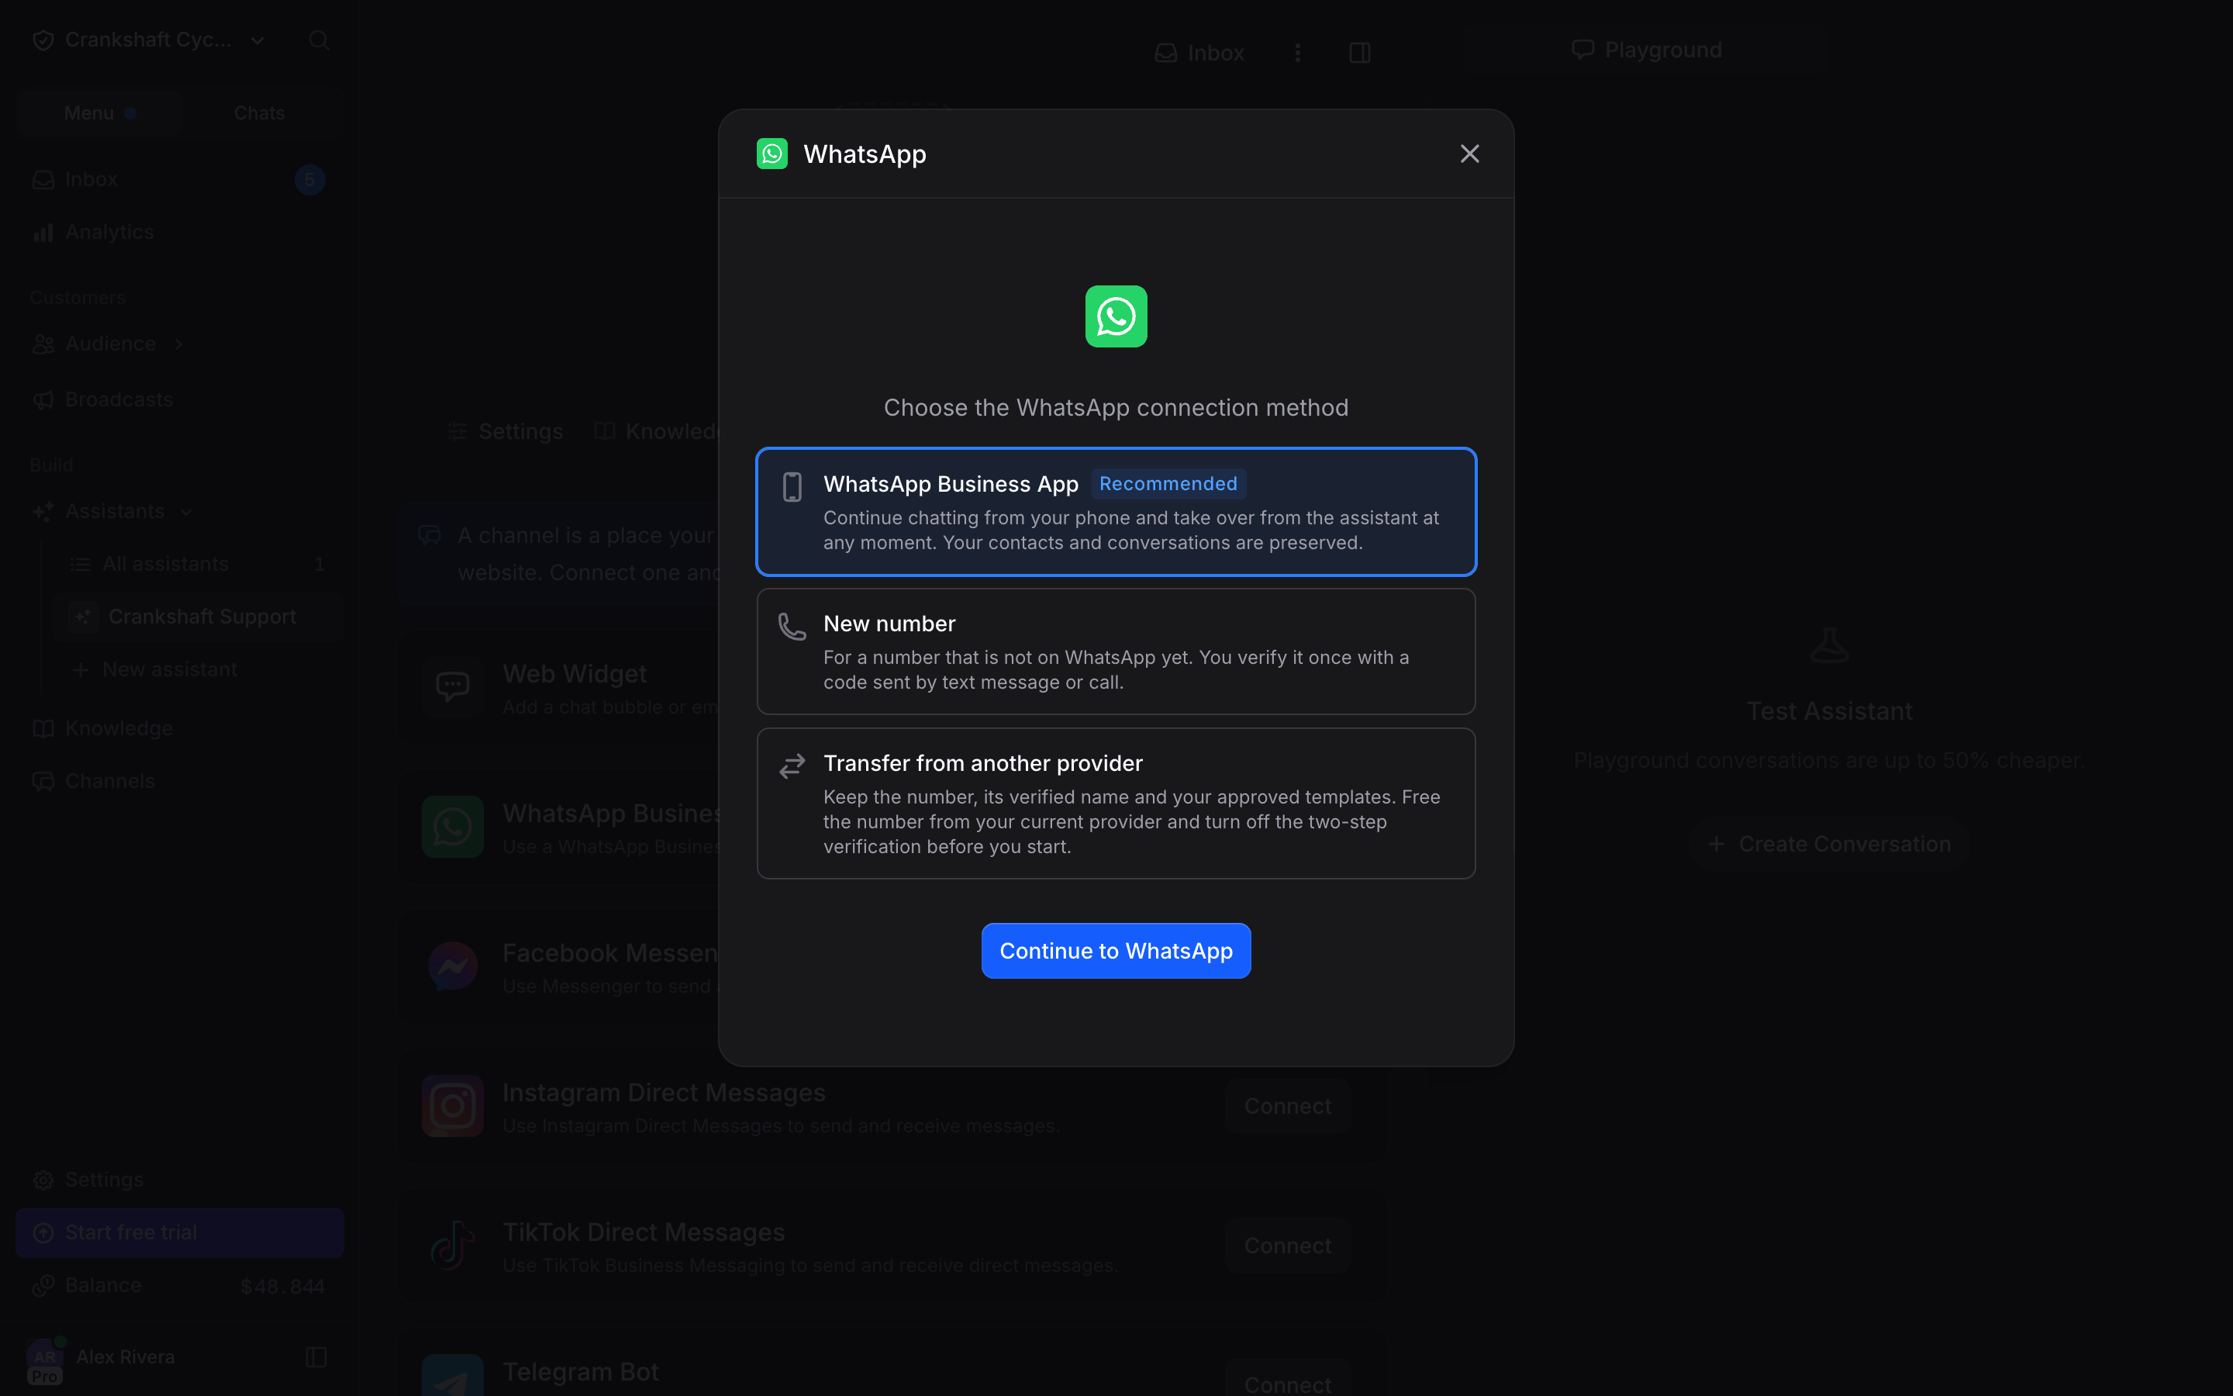Image resolution: width=2233 pixels, height=1396 pixels.
Task: Switch to the Chats tab
Action: point(259,112)
